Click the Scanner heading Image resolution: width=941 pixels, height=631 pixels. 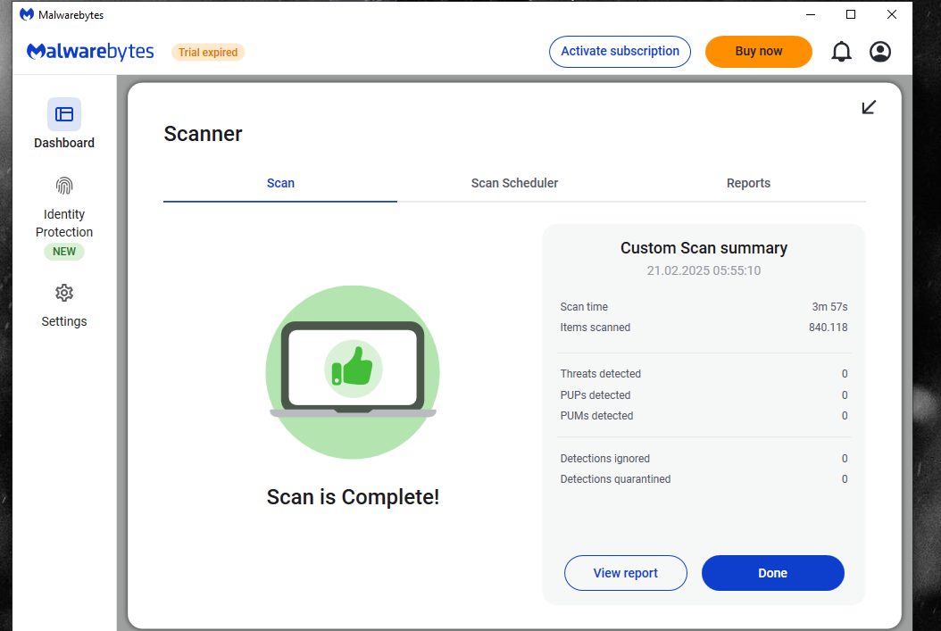tap(203, 134)
